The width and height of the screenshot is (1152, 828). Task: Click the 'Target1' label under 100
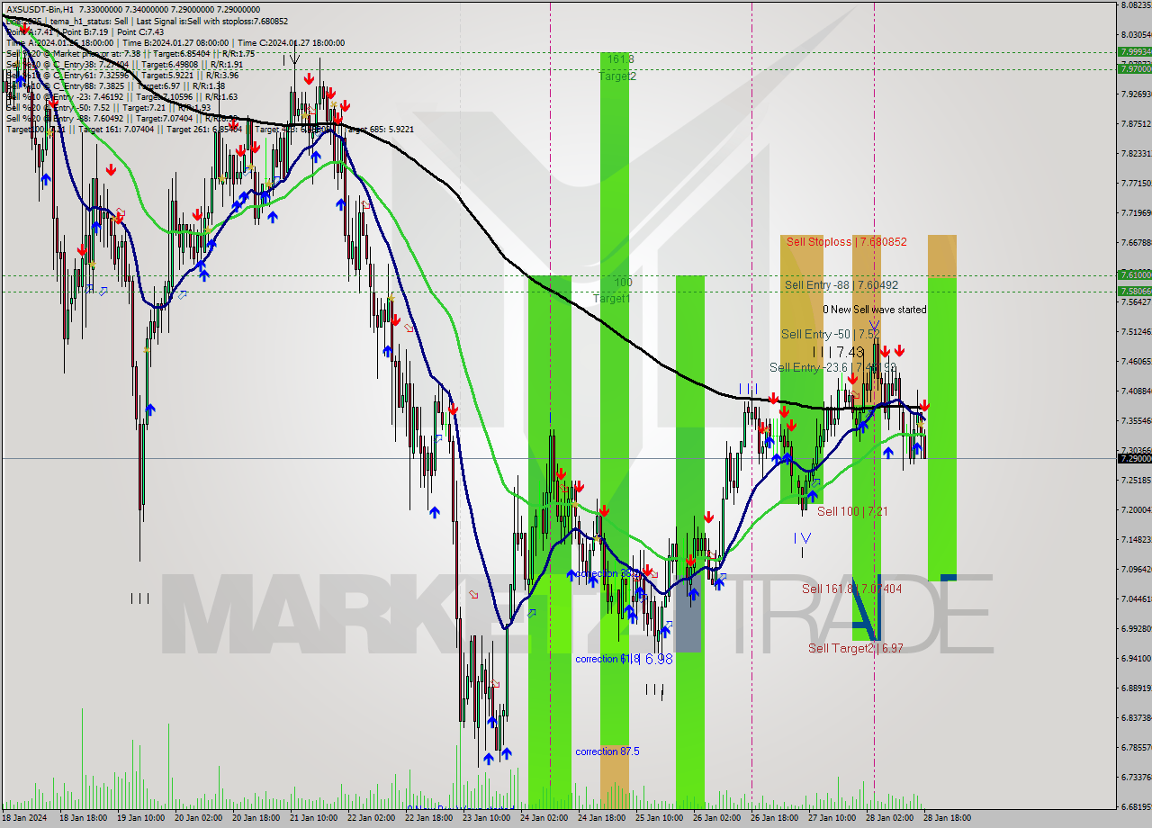[x=611, y=298]
